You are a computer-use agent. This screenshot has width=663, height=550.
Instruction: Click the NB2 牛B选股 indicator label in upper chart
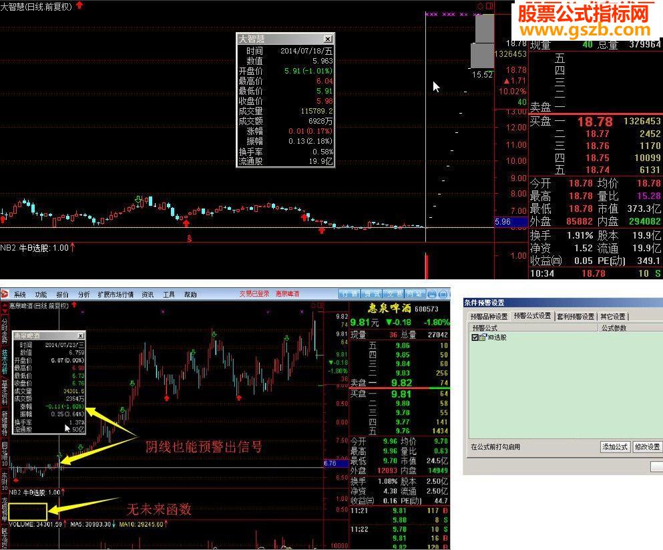(34, 248)
